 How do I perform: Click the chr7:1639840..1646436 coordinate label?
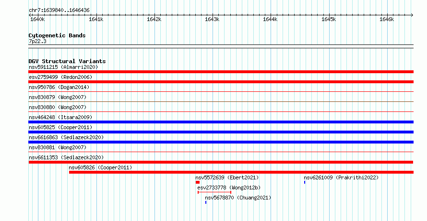click(59, 10)
